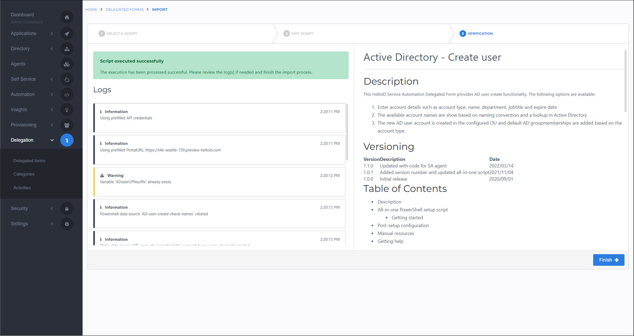Image resolution: width=634 pixels, height=336 pixels.
Task: Click the 'ADuserUPNsuffix already exists' warning entry
Action: coord(219,182)
